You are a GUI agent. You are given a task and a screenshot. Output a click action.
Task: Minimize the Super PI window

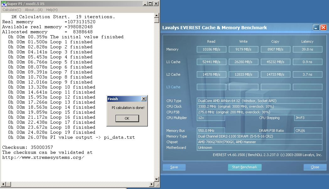145,3
